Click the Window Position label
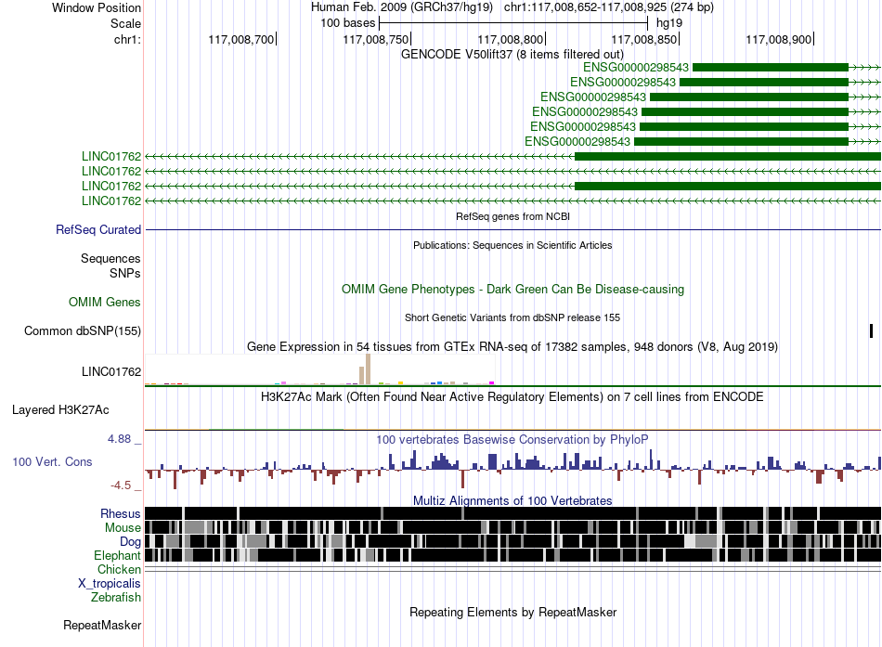The image size is (882, 647). [97, 7]
